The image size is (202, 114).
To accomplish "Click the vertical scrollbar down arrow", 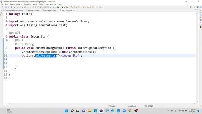I will pos(197,101).
